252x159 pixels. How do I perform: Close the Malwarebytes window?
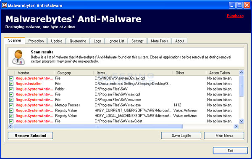point(247,5)
